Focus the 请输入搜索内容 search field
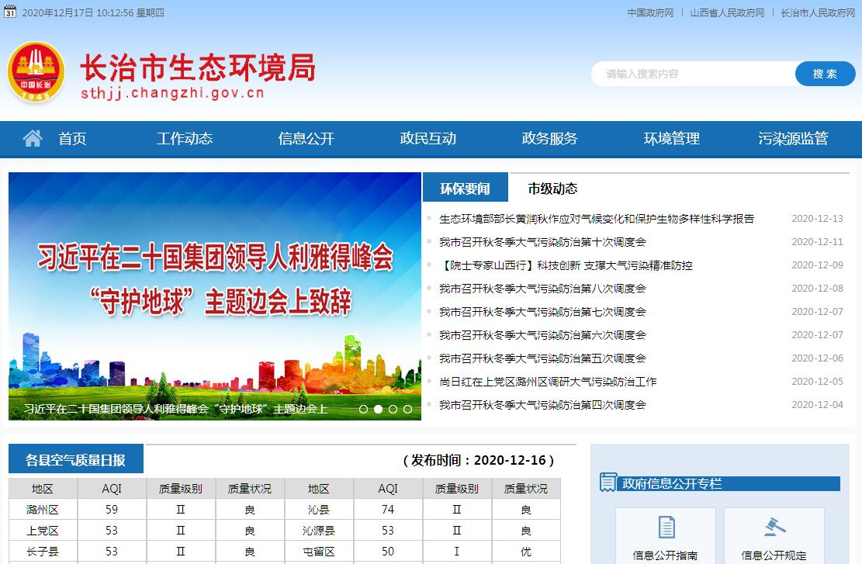The height and width of the screenshot is (564, 862). pos(692,74)
